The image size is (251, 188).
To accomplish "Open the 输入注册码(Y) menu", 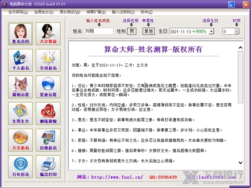I will tap(123, 12).
